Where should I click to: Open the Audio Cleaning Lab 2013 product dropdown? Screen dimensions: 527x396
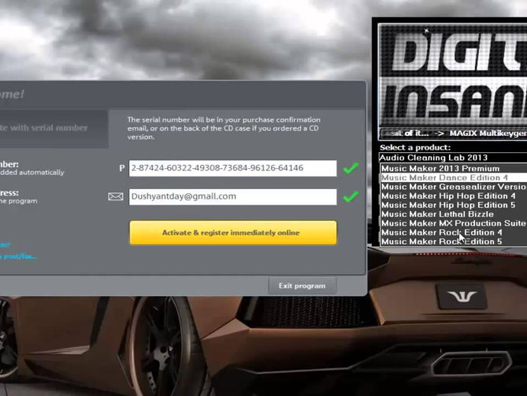[x=453, y=157]
